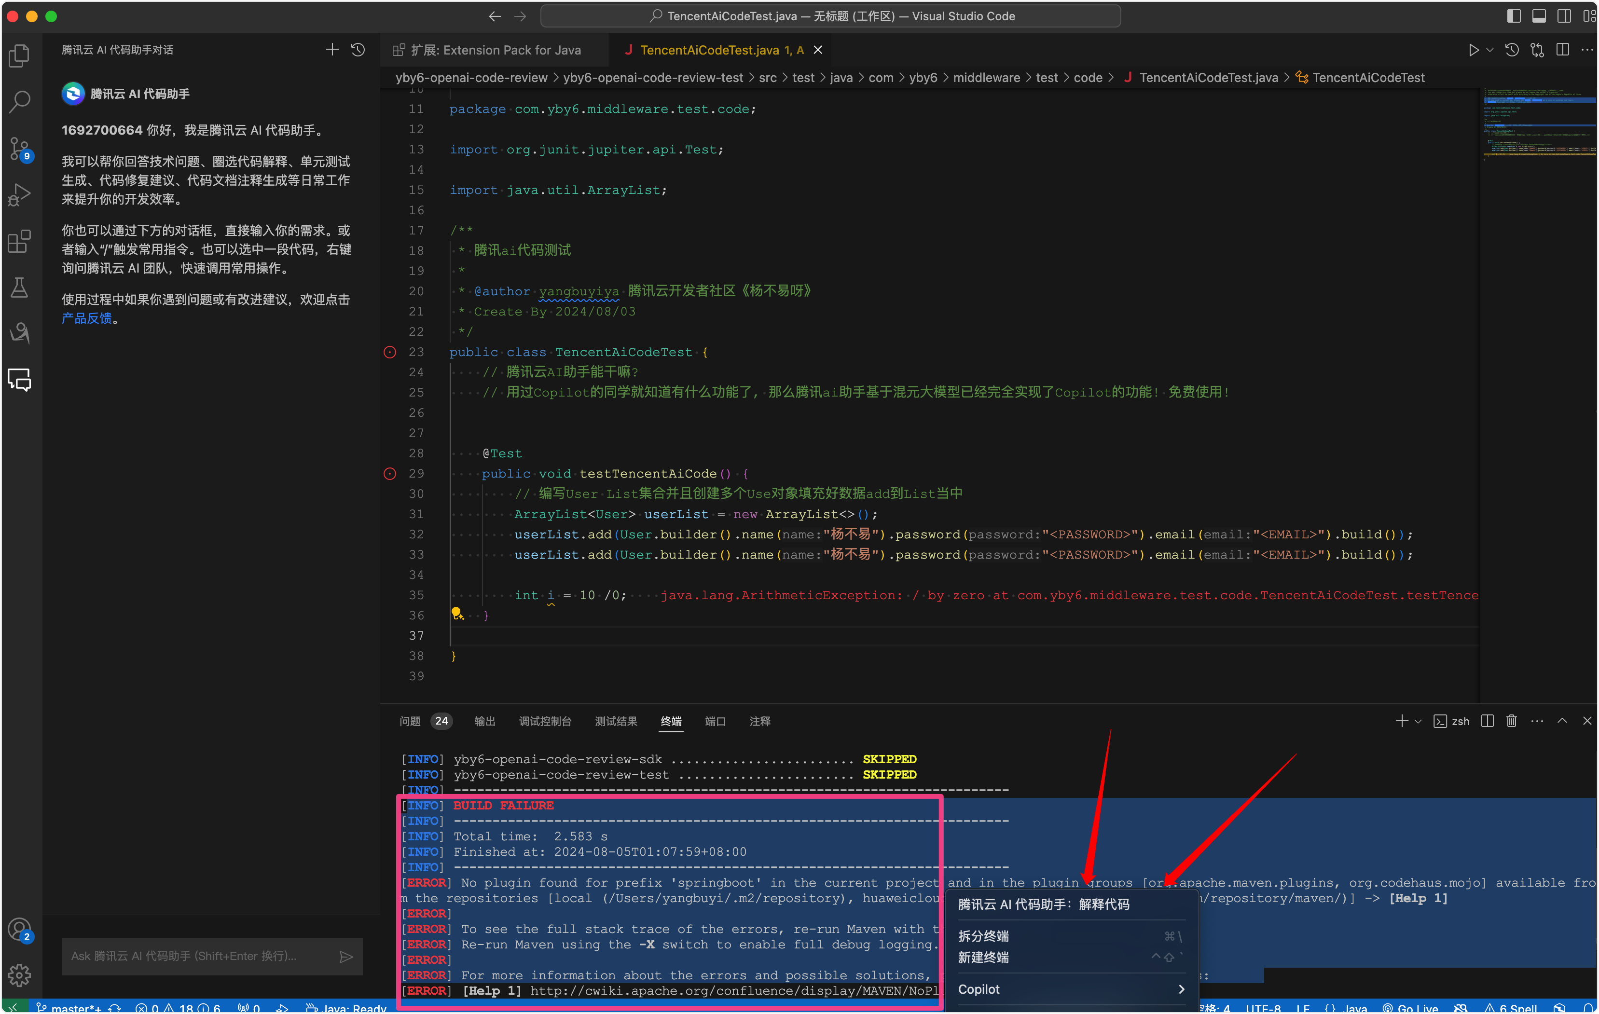Viewport: 1599px width, 1014px height.
Task: Open breadcrumb TencentAiCodeTest.java file
Action: click(x=1201, y=78)
